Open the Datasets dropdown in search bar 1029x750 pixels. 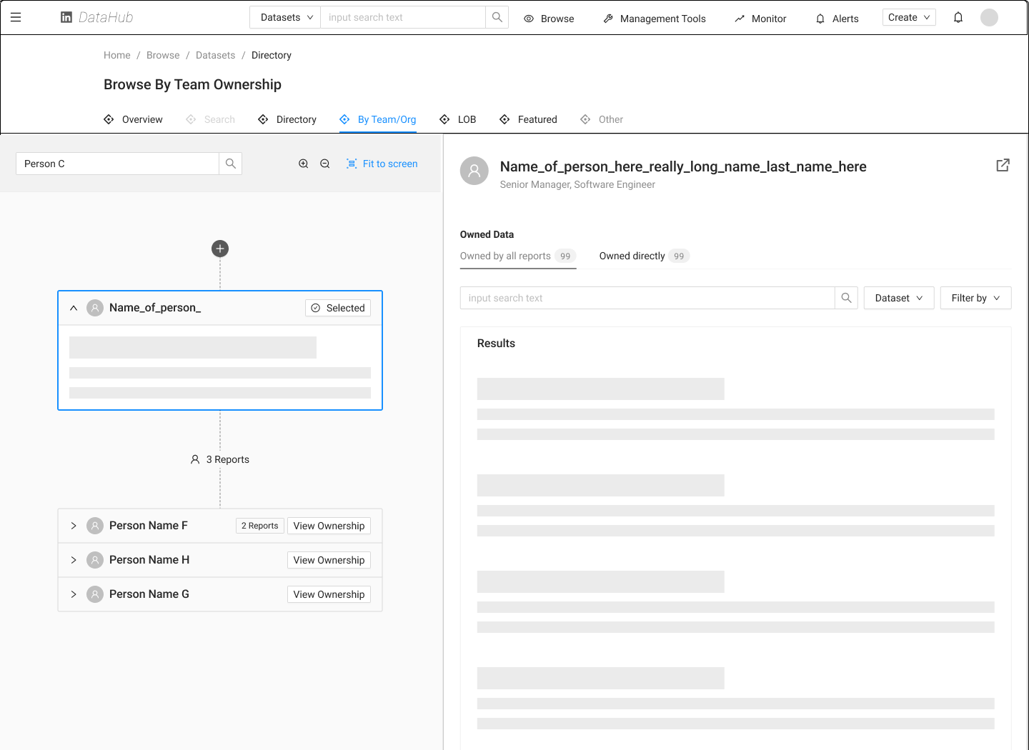coord(285,17)
